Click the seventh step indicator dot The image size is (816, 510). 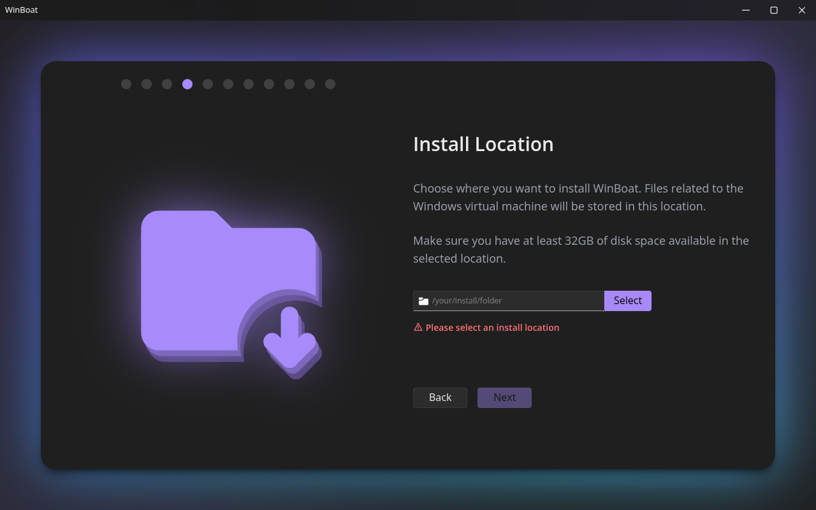(249, 84)
